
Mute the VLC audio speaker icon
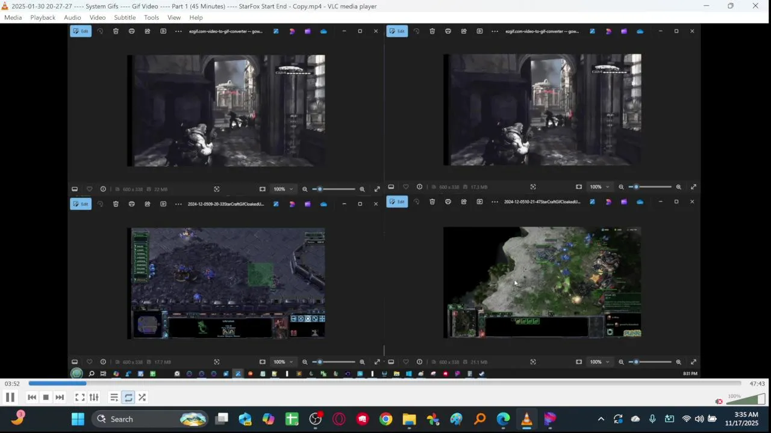(719, 401)
